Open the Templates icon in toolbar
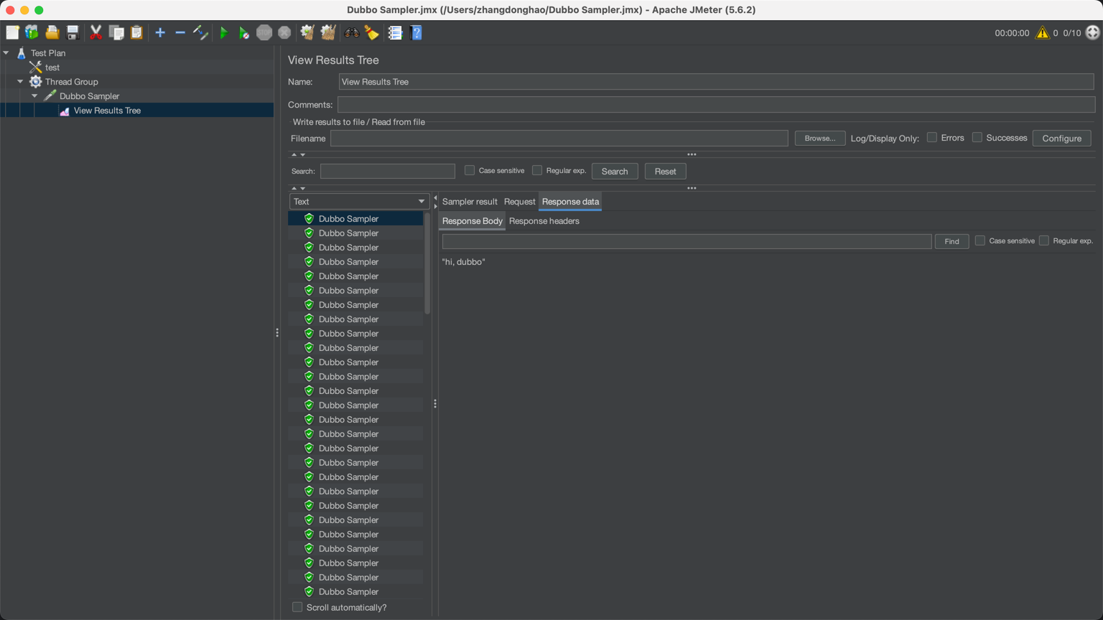Screen dimensions: 1103x620 pos(32,32)
